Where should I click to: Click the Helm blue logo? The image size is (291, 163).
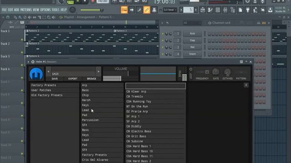pyautogui.click(x=36, y=74)
